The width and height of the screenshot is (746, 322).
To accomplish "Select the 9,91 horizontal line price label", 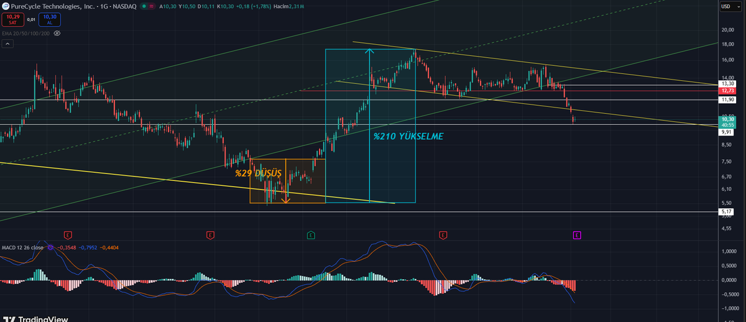I will (726, 132).
